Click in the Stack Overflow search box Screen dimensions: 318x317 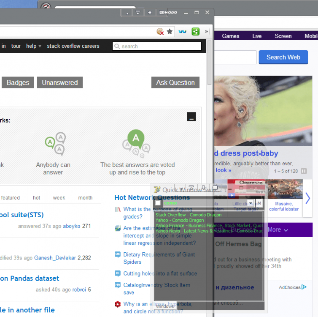click(157, 46)
